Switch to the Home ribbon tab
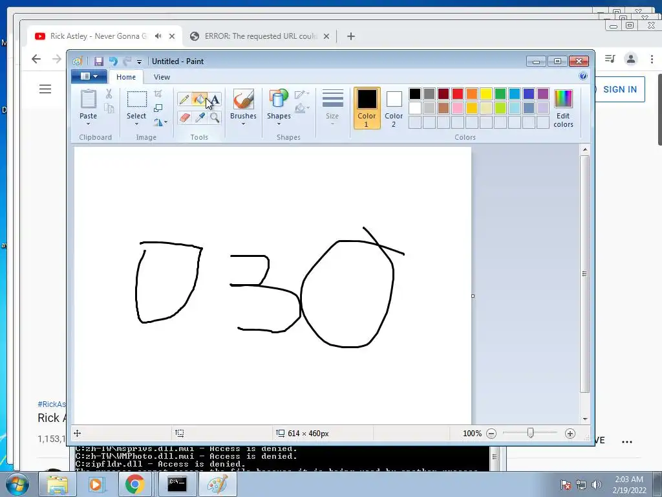The image size is (662, 497). [x=126, y=77]
